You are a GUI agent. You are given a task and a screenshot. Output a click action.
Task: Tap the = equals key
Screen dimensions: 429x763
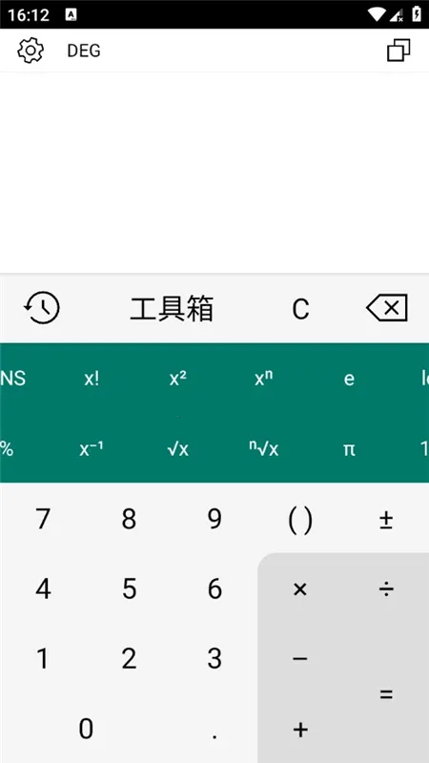click(x=386, y=694)
